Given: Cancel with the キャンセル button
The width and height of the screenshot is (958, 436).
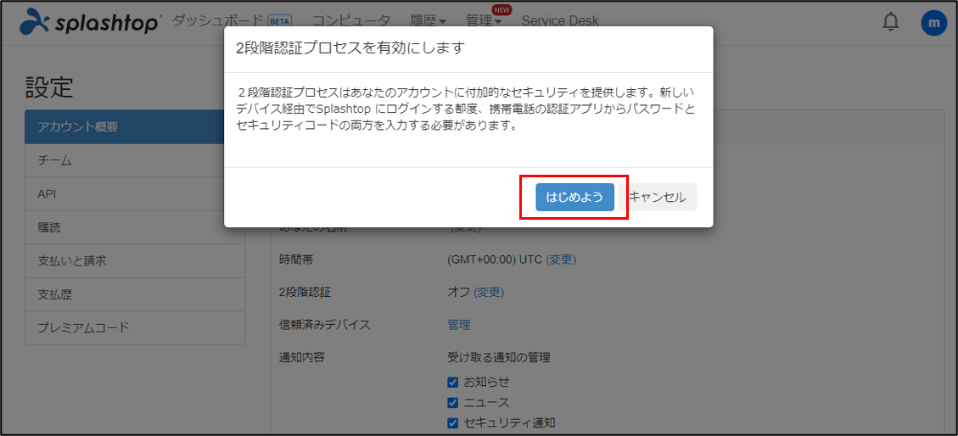Looking at the screenshot, I should (x=658, y=197).
